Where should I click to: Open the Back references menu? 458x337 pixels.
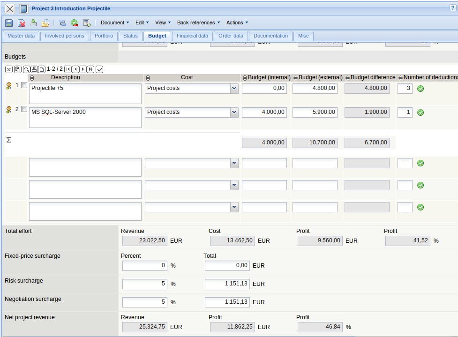[x=198, y=22]
